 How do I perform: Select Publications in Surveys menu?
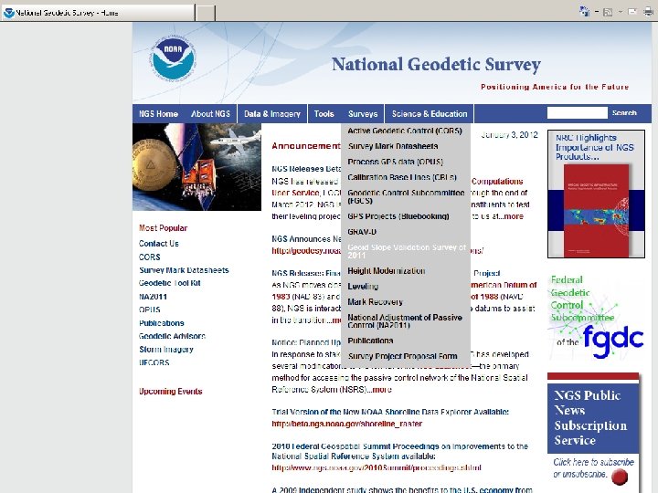click(x=370, y=341)
